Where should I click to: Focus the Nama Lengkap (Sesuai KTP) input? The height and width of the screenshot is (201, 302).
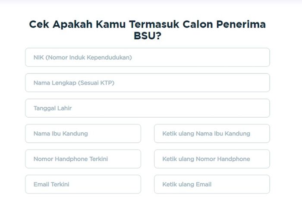point(147,83)
